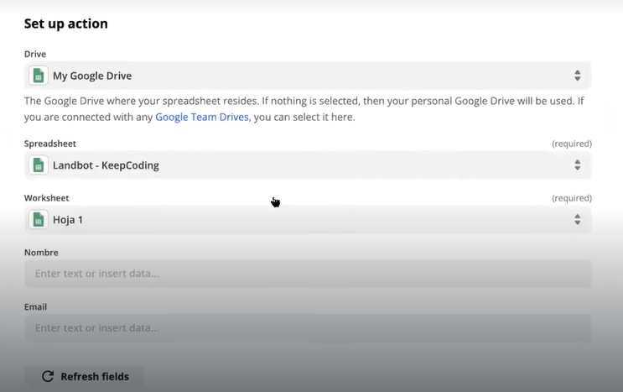This screenshot has width=623, height=392.
Task: Click the Refresh fields button
Action: coord(84,377)
